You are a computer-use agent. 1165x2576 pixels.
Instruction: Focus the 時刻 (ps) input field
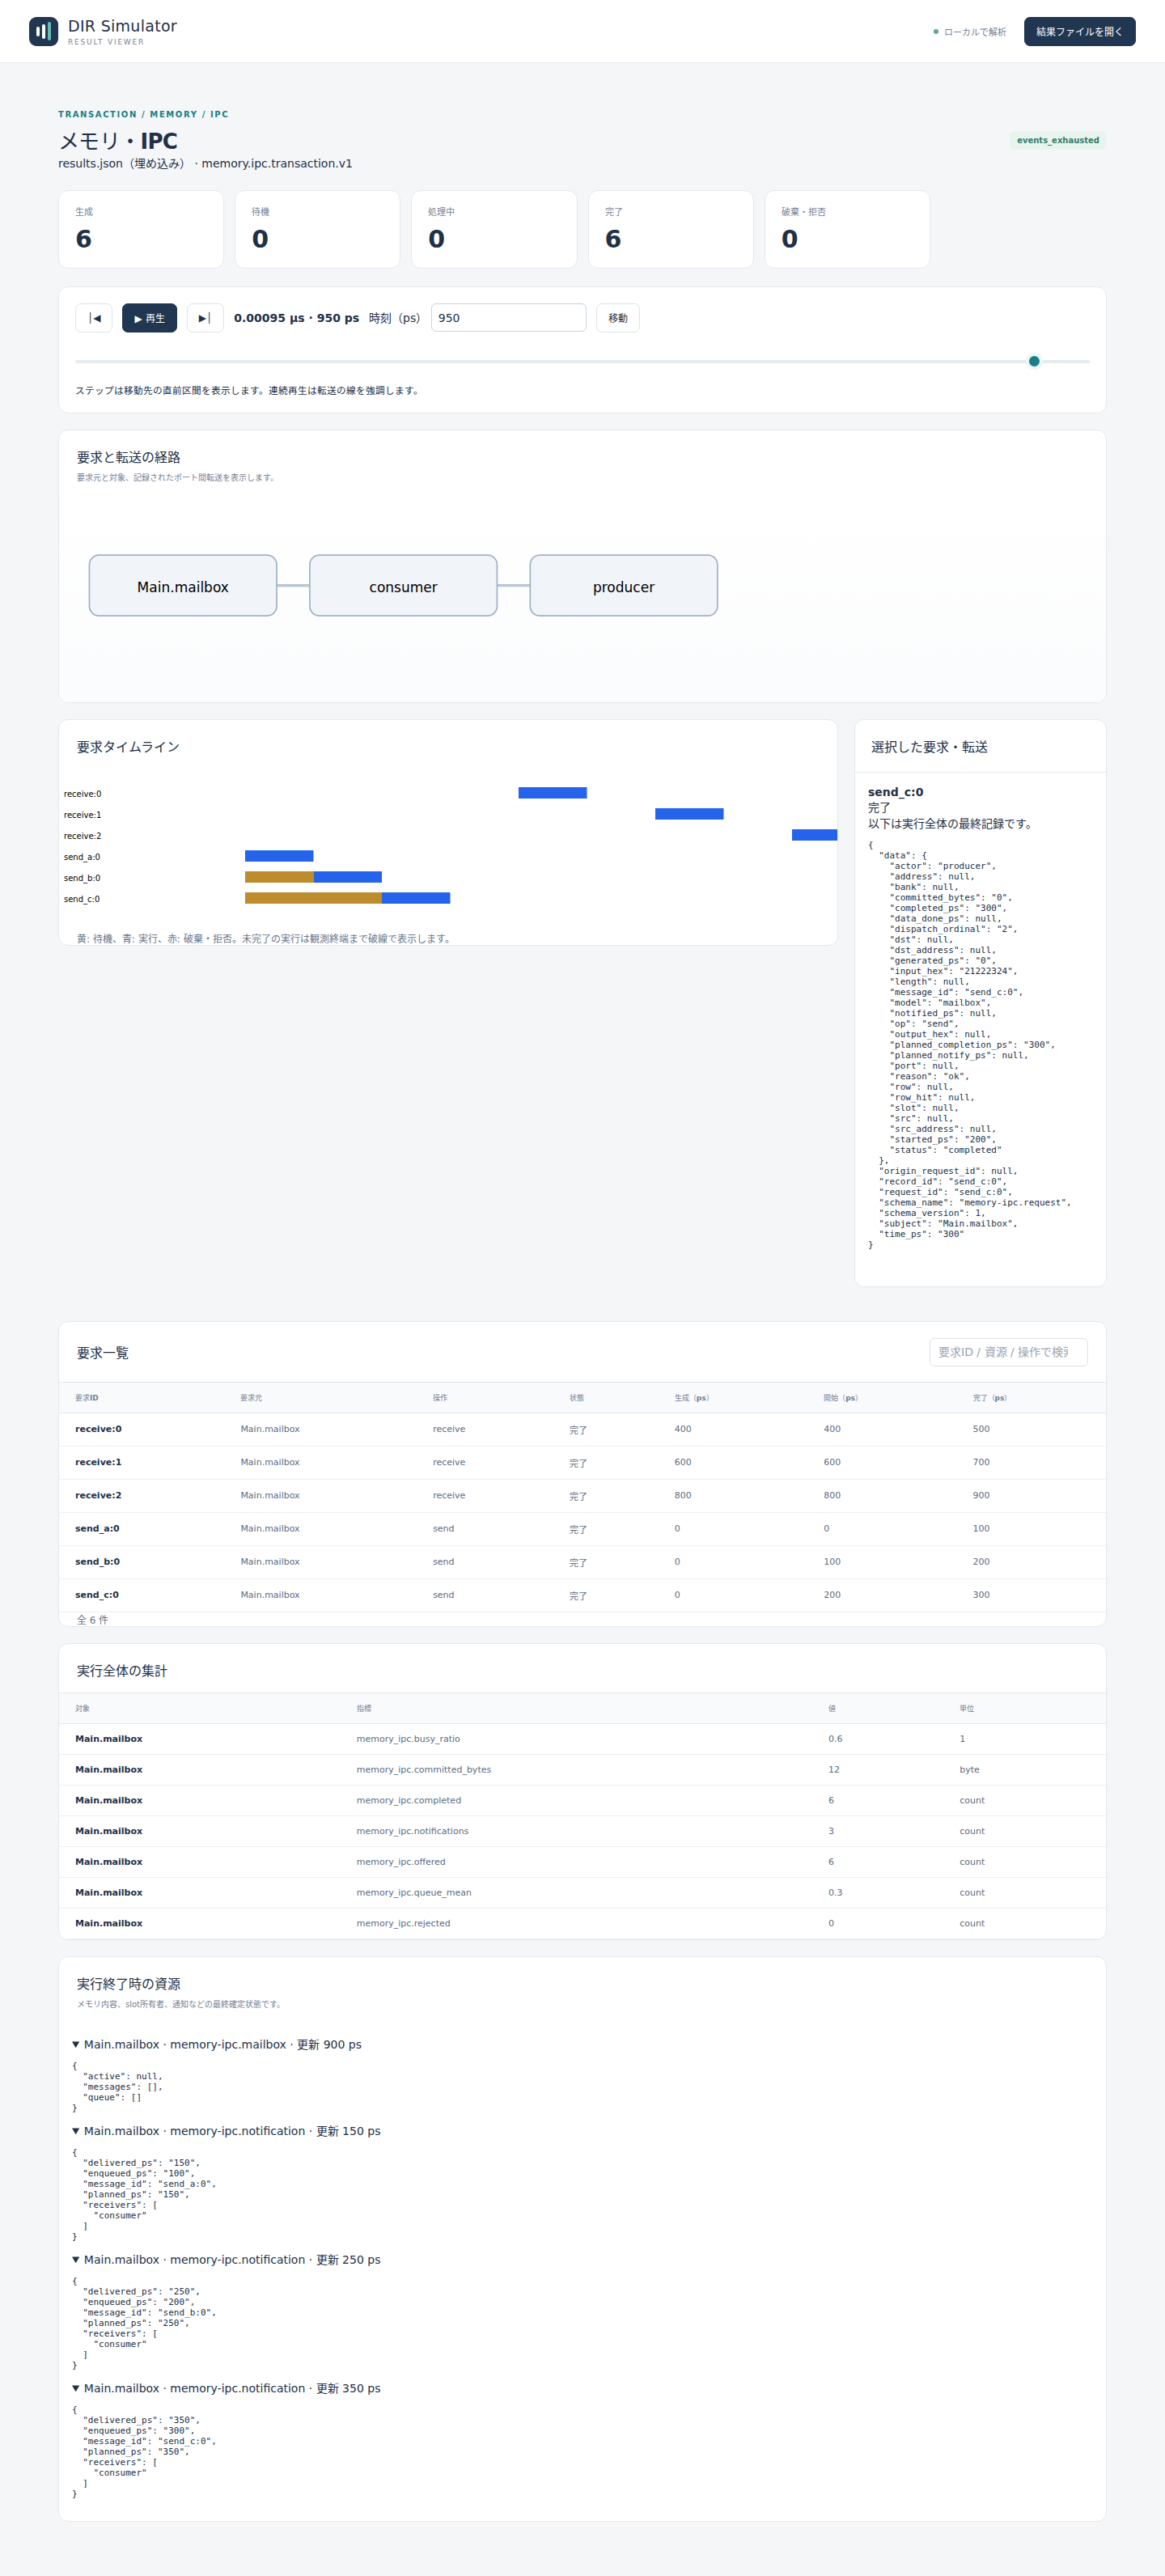click(508, 318)
